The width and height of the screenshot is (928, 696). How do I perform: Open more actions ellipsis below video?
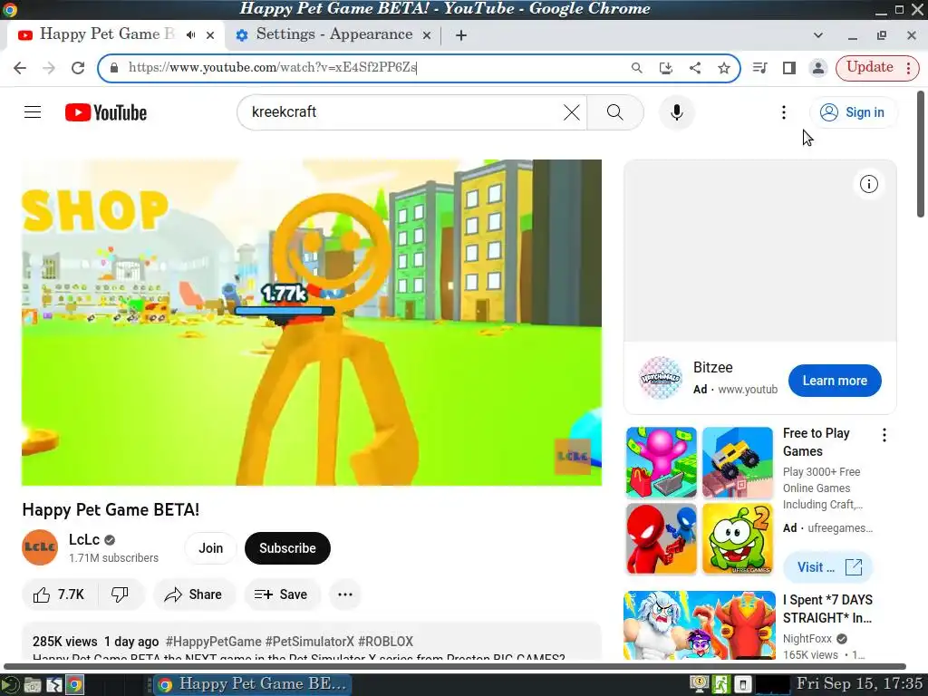click(345, 594)
